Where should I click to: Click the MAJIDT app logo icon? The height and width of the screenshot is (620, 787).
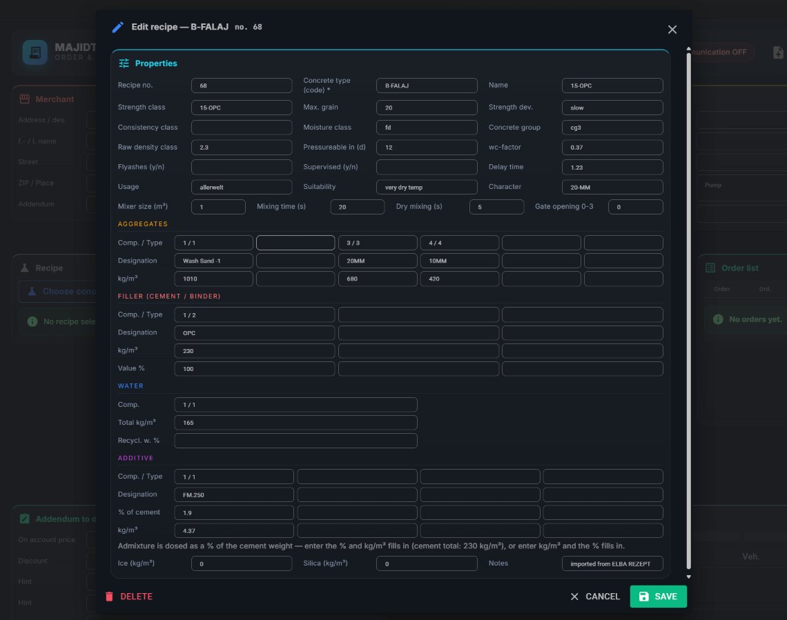tap(35, 52)
